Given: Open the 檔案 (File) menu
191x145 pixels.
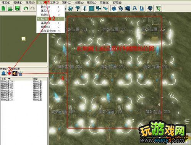Looking at the screenshot, I should (x=6, y=2).
